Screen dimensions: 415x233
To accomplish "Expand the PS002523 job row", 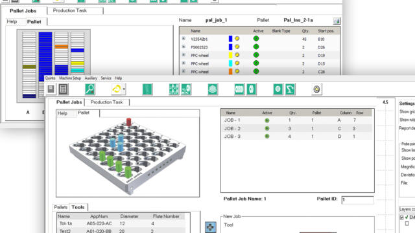I will (x=184, y=47).
